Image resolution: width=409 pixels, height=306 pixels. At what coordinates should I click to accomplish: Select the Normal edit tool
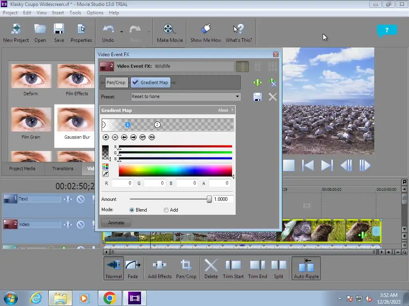[114, 268]
